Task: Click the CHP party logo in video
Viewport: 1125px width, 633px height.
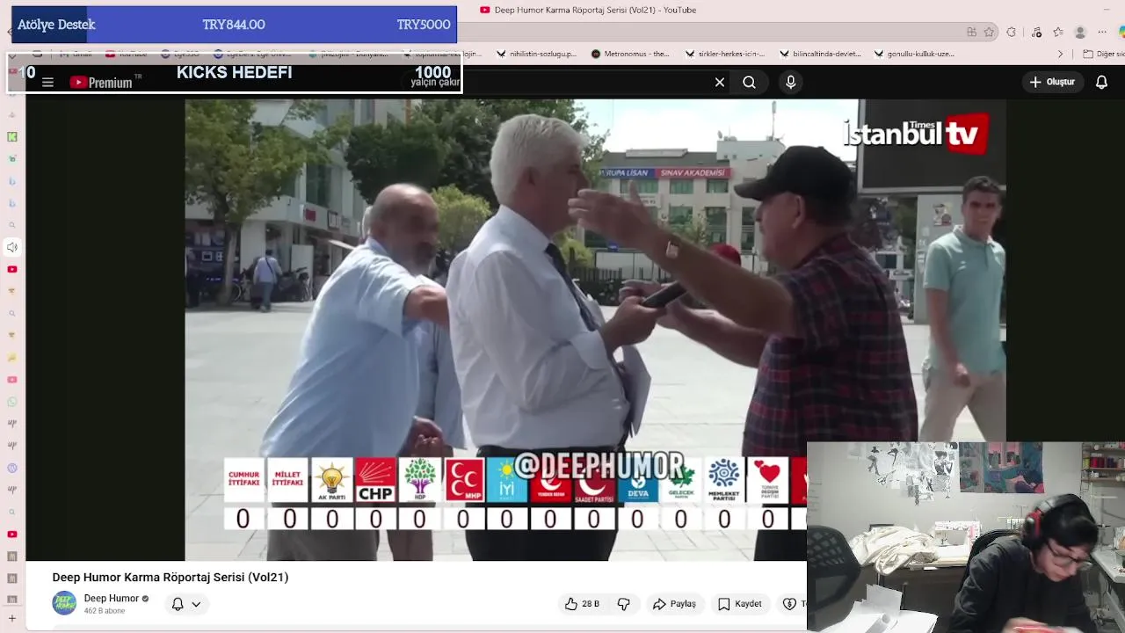Action: [x=375, y=480]
